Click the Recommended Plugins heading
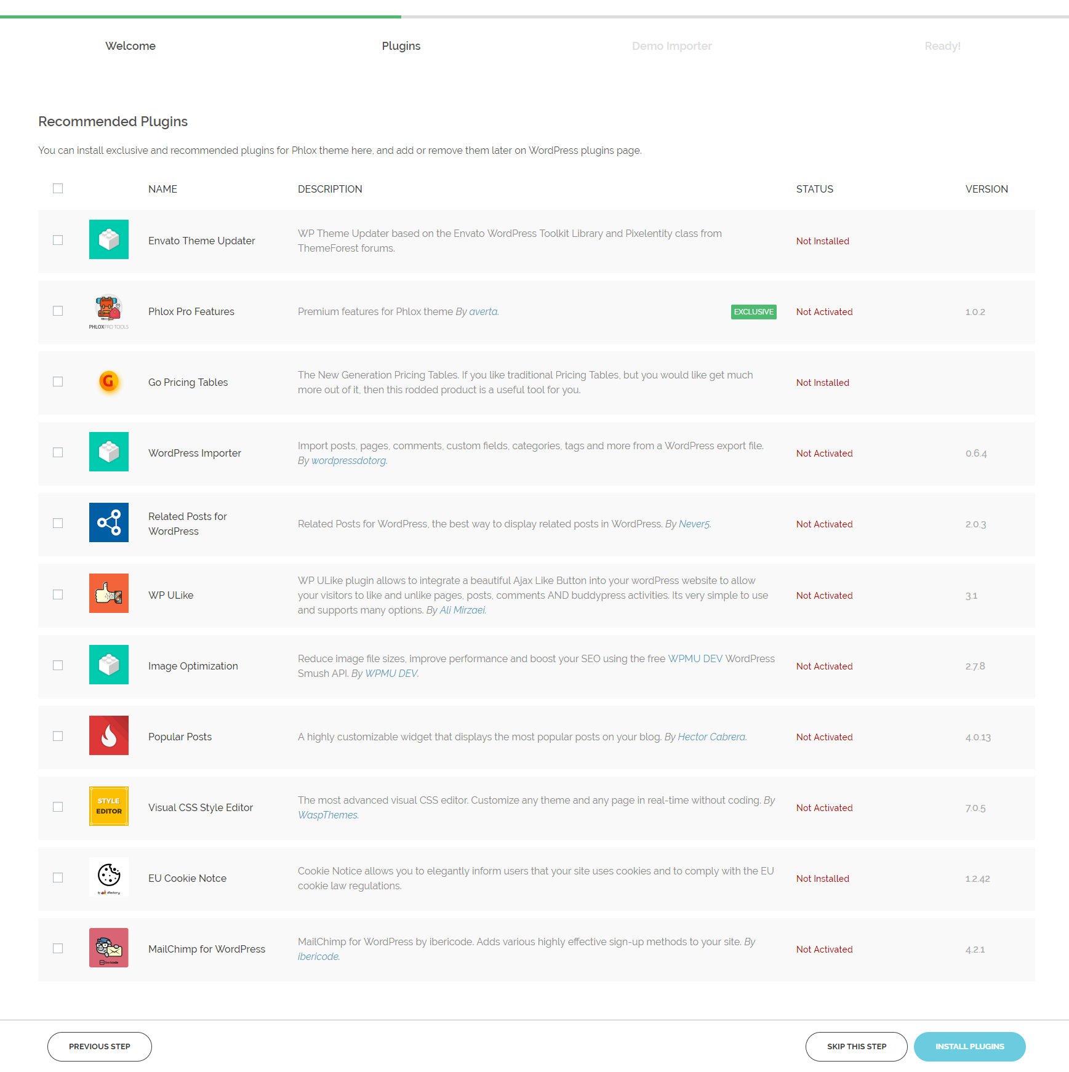 (113, 122)
